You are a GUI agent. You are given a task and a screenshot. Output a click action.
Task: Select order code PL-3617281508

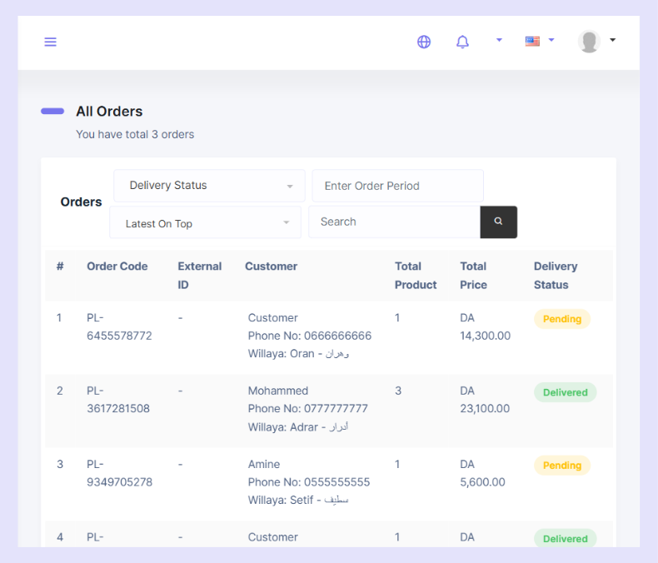point(118,400)
